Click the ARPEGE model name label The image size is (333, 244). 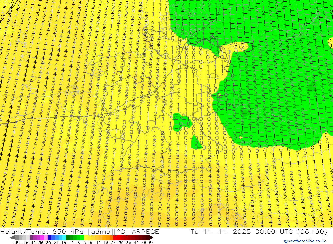[x=146, y=232]
